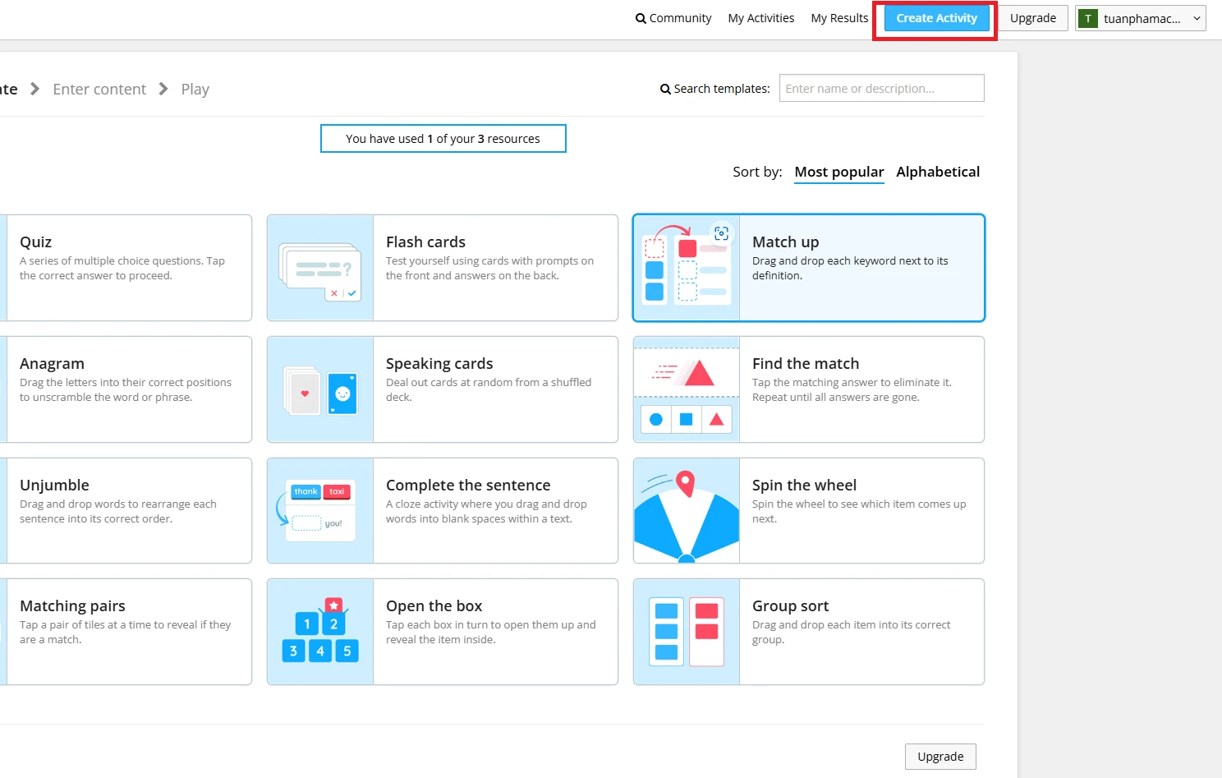
Task: Open the tuanphamac account dropdown
Action: click(x=1140, y=18)
